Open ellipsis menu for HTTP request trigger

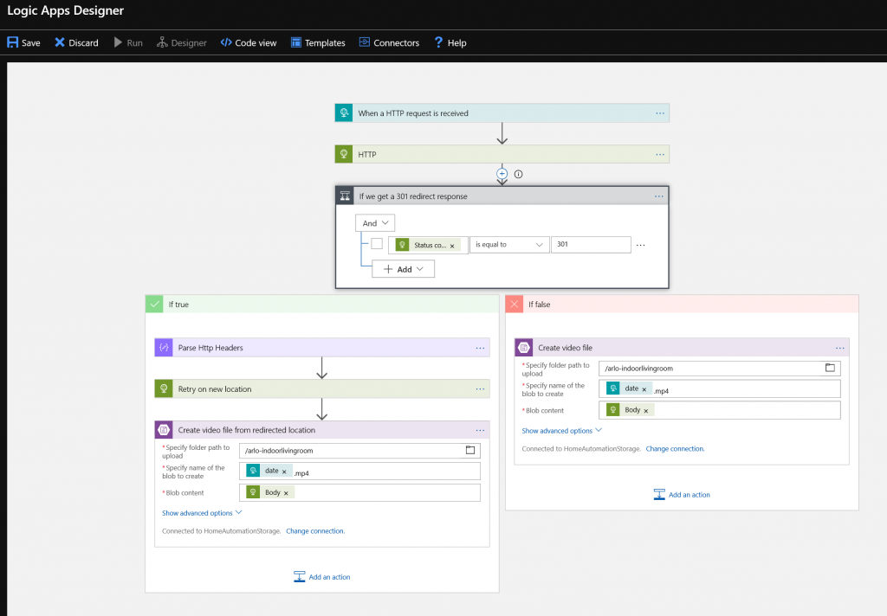(660, 113)
